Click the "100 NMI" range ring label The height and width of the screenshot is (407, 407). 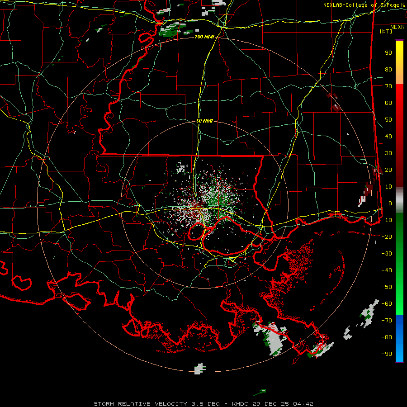pyautogui.click(x=204, y=37)
